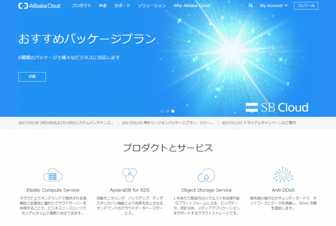Click the プロダクトとサービス section heading

pyautogui.click(x=168, y=148)
